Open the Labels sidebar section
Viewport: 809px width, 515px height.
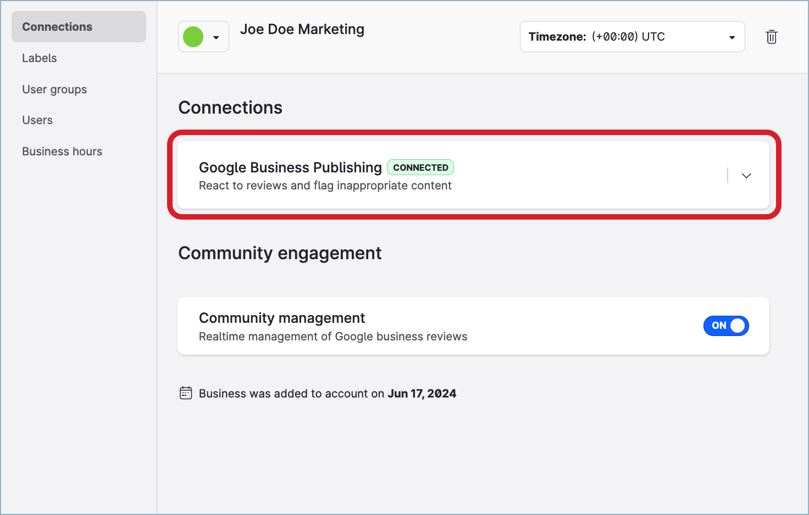[x=40, y=58]
